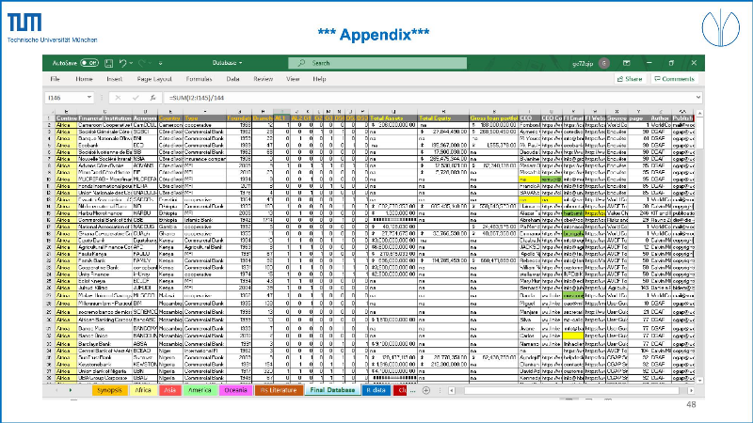Select the Synopsis sheet tab

(109, 390)
